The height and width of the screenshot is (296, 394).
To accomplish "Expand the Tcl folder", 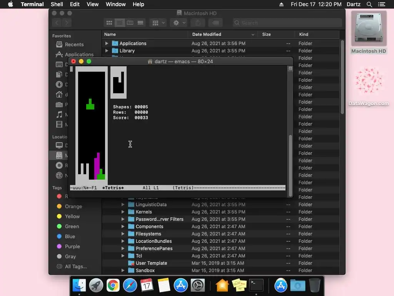I will [x=123, y=256].
